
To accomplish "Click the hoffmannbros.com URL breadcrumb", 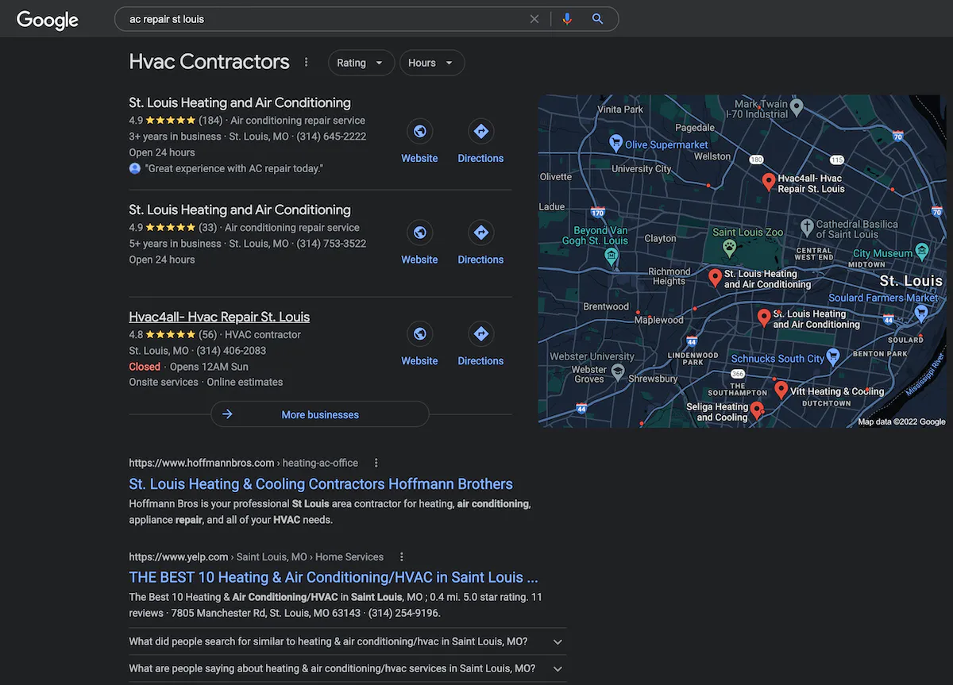I will [243, 463].
